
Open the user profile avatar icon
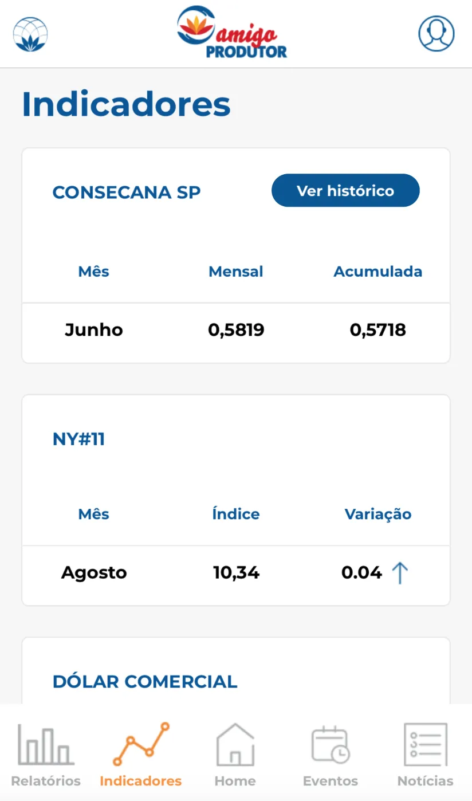pyautogui.click(x=436, y=34)
